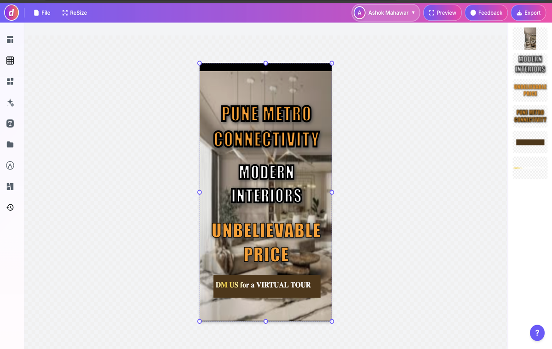
Task: Select the Draw tool
Action: (10, 165)
